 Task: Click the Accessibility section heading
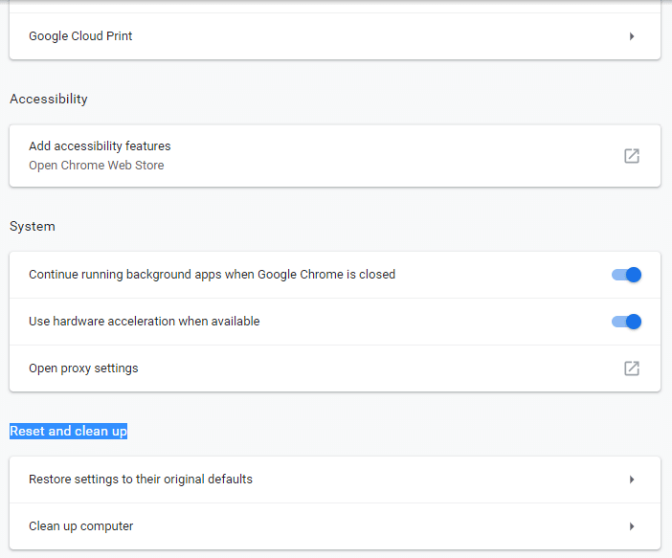(49, 100)
